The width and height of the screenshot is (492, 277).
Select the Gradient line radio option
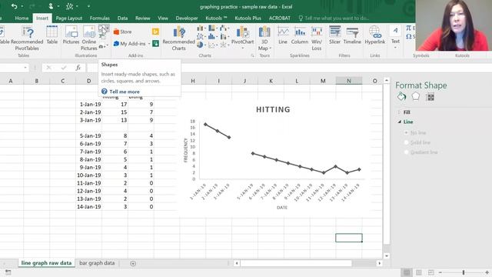(x=406, y=152)
